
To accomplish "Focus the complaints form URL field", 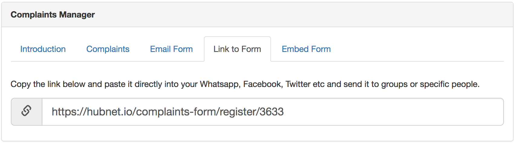I will coord(273,112).
